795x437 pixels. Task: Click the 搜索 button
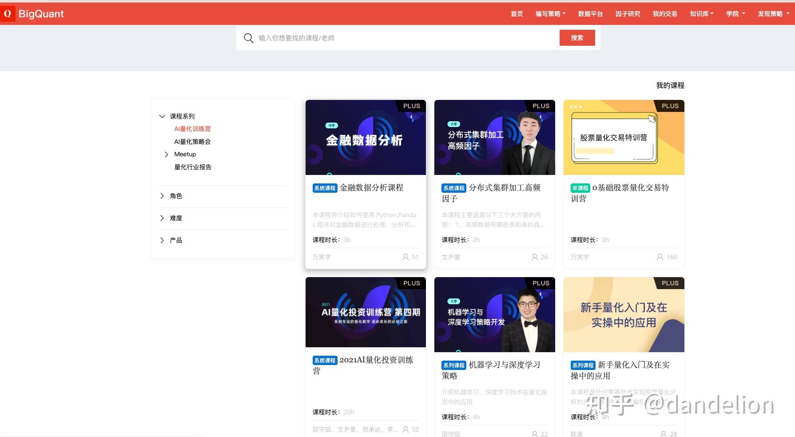tap(577, 38)
